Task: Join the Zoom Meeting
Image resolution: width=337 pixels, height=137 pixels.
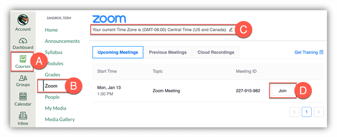Action: tap(282, 91)
